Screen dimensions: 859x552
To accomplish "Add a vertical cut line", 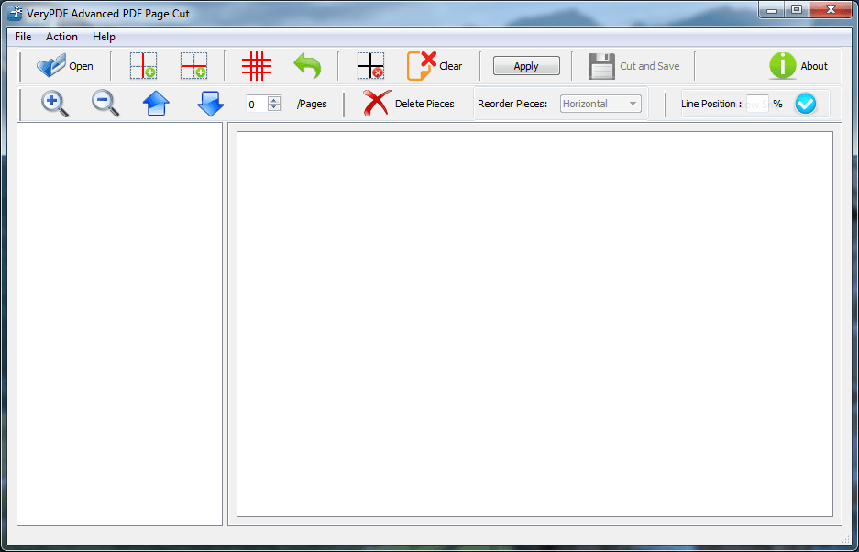I will tap(143, 66).
